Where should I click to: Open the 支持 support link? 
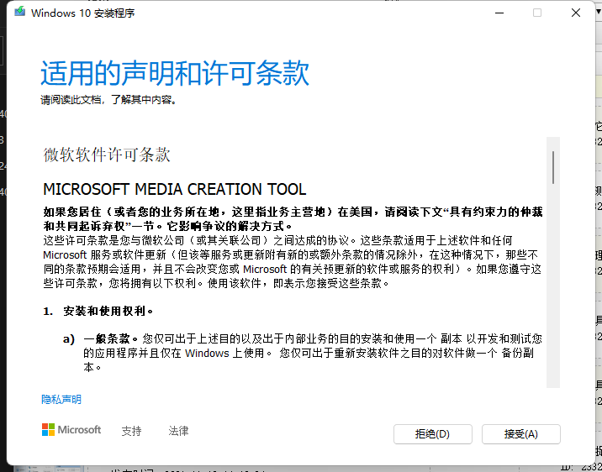[131, 431]
